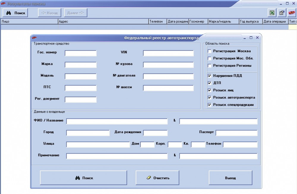Click the Марка/модель column header
The image size is (297, 194).
(223, 22)
